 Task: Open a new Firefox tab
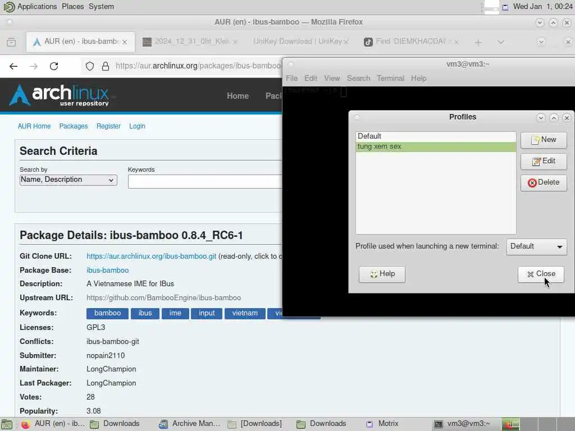pyautogui.click(x=478, y=42)
